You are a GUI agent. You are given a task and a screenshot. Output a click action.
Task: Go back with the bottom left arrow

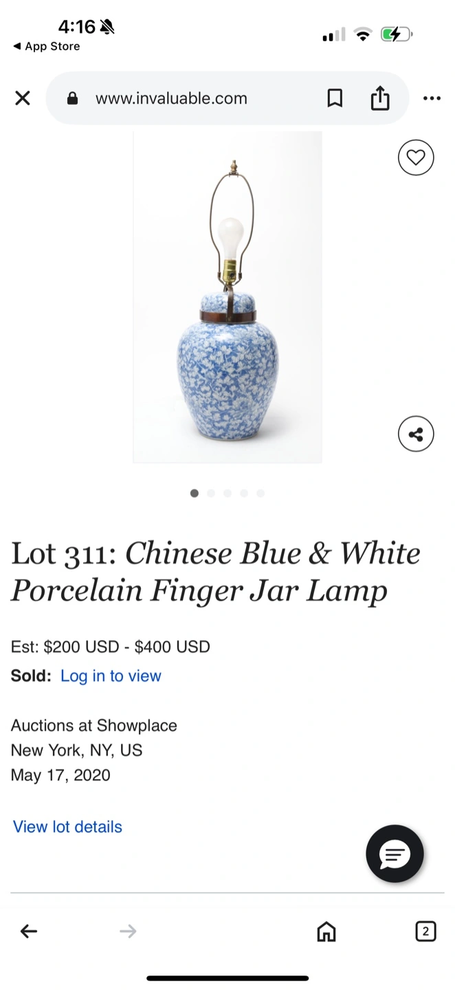click(x=29, y=932)
